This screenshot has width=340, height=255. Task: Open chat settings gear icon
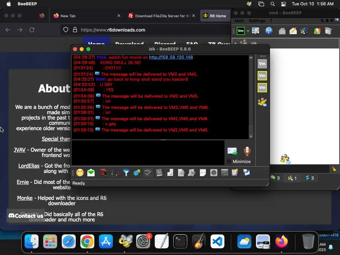137,173
